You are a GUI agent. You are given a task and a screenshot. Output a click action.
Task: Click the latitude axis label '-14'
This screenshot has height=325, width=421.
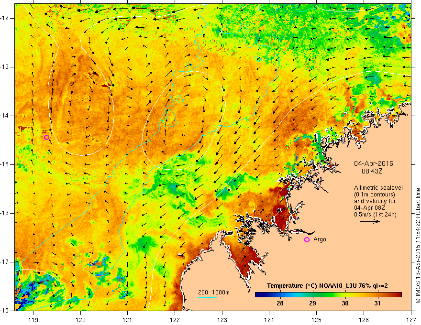5,116
